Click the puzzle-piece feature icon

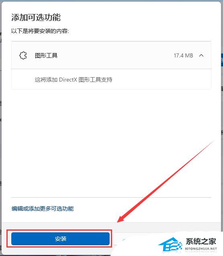(23, 55)
